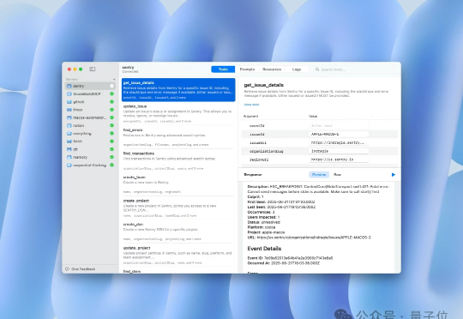The height and width of the screenshot is (319, 463).
Task: Click the Search tools field
Action: (356, 69)
